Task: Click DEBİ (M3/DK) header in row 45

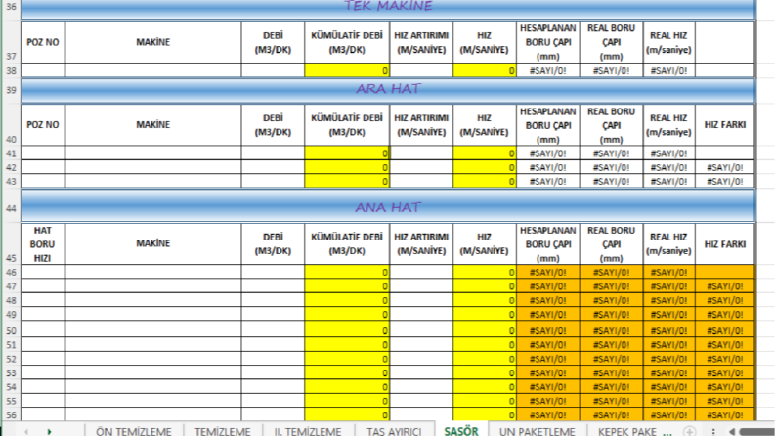Action: [x=273, y=243]
